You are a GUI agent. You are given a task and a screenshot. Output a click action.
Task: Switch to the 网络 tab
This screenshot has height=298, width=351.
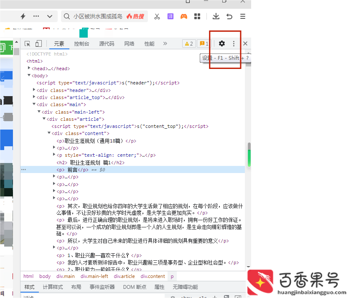pyautogui.click(x=130, y=43)
